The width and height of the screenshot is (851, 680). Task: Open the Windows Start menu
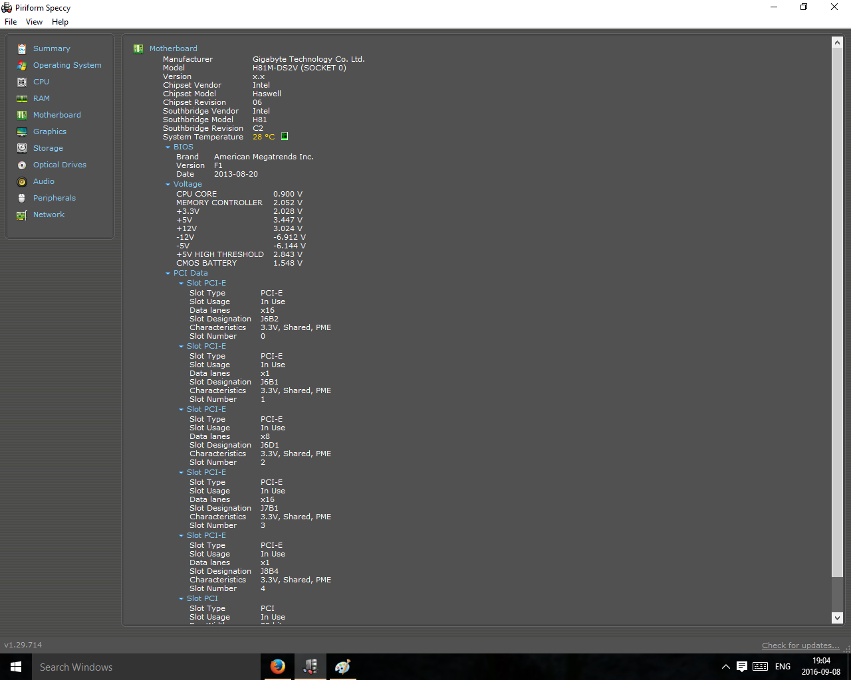[x=16, y=667]
